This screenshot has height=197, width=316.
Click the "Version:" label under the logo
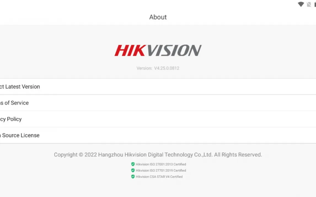click(x=144, y=68)
